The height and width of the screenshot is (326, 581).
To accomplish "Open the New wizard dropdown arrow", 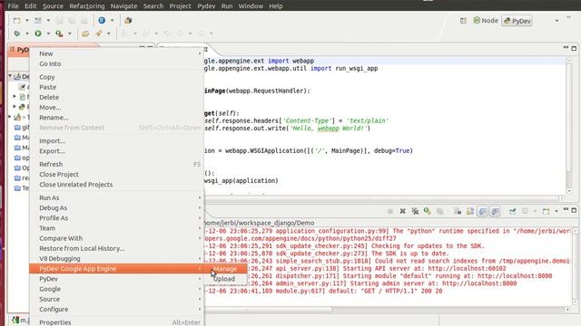I will 27,20.
